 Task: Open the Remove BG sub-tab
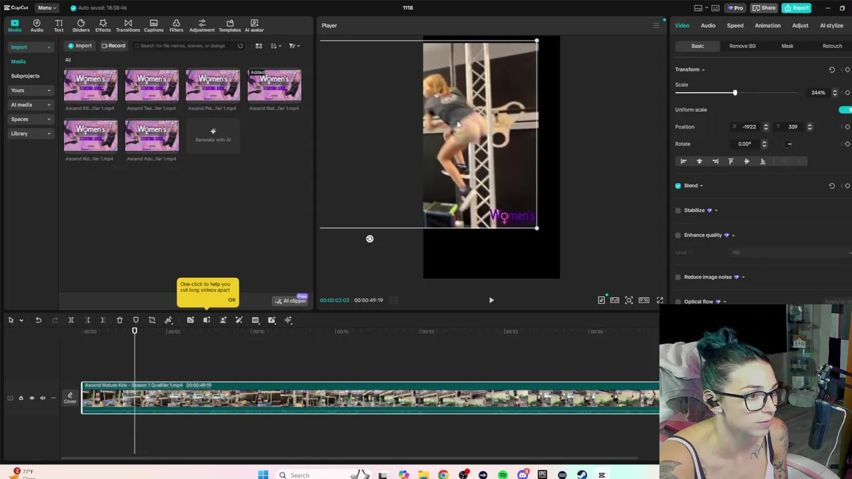click(x=742, y=46)
